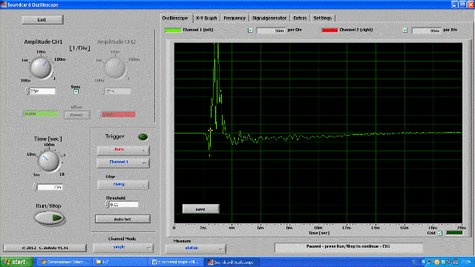This screenshot has width=475, height=267.
Task: Turn the Time [sec] knob
Action: 48,161
